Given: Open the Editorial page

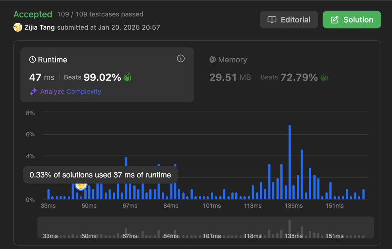Looking at the screenshot, I should pos(289,20).
